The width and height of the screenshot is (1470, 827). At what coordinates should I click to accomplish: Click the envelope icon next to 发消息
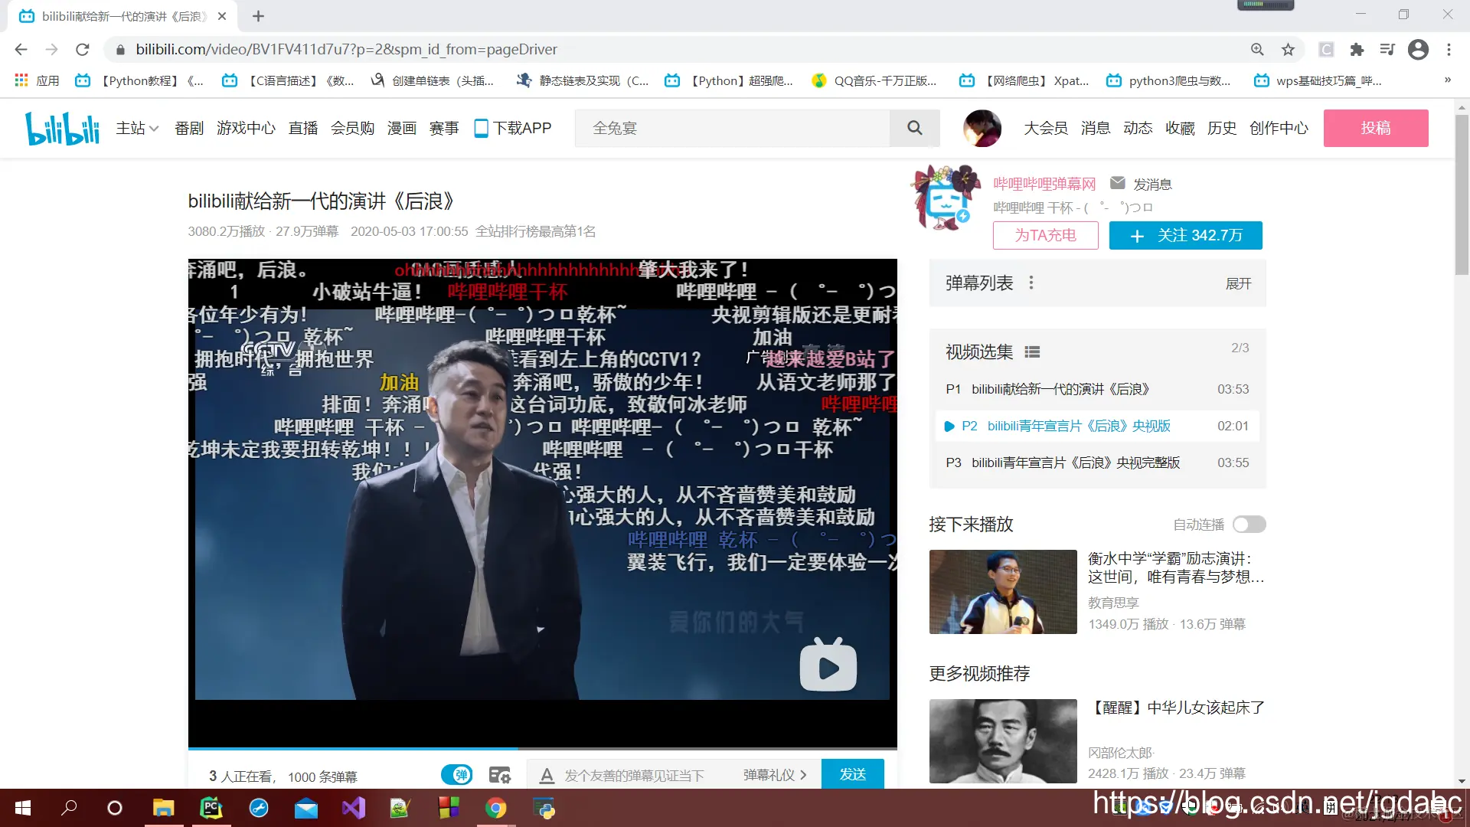click(x=1117, y=184)
